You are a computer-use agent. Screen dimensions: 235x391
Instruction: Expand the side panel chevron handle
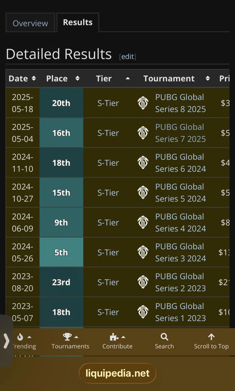click(x=6, y=341)
